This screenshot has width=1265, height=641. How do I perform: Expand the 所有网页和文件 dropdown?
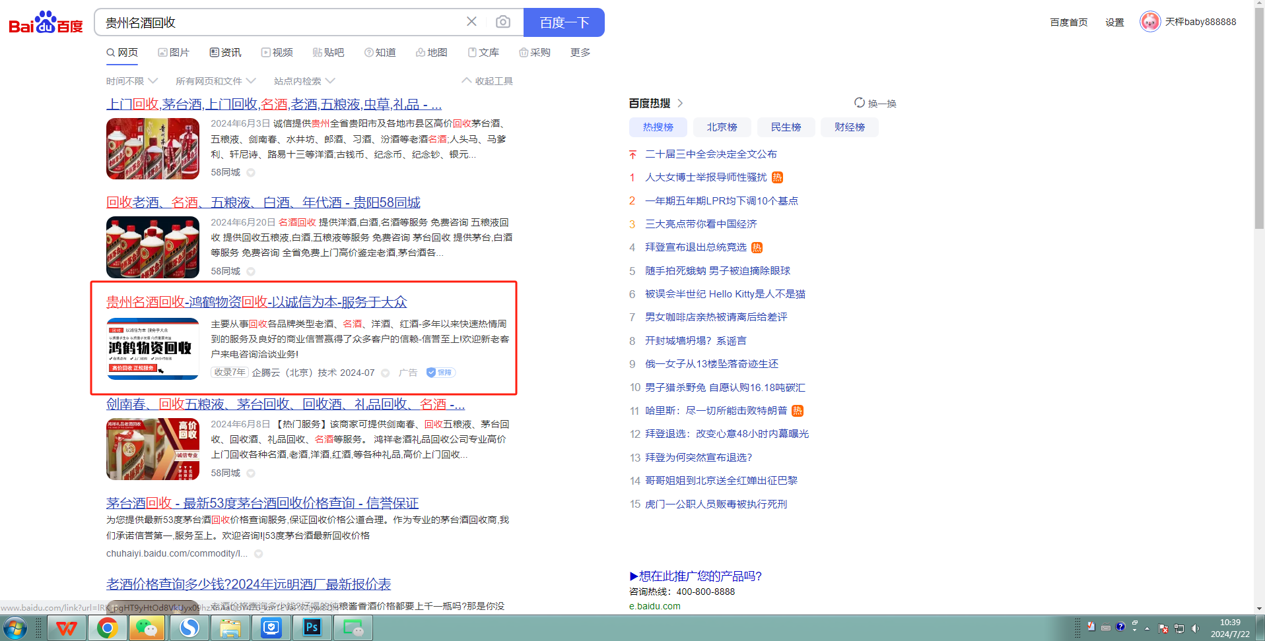[x=215, y=81]
